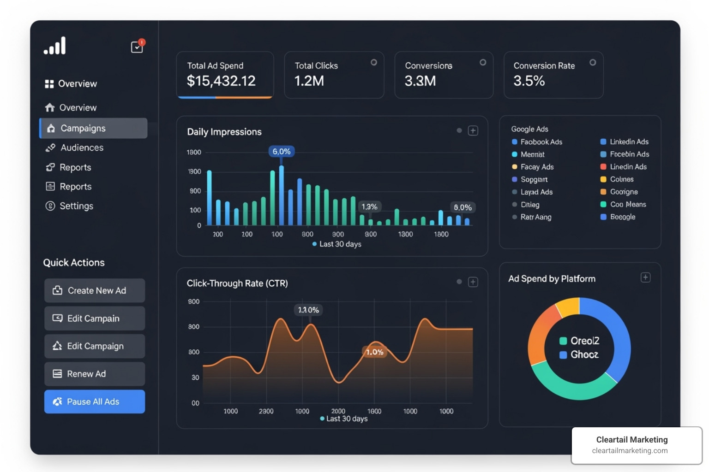Open Settings via the gear icon
This screenshot has width=709, height=472.
point(51,206)
